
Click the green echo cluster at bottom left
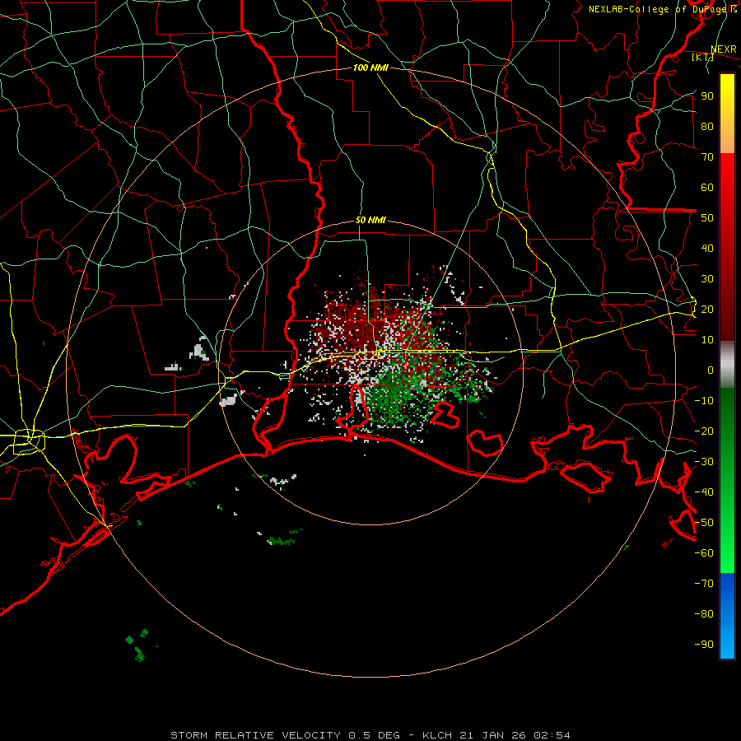point(137,645)
